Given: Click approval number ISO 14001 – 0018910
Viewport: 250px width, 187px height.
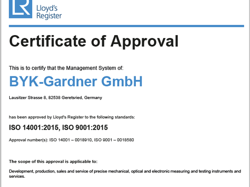Looking at the screenshot, I should tap(70, 140).
